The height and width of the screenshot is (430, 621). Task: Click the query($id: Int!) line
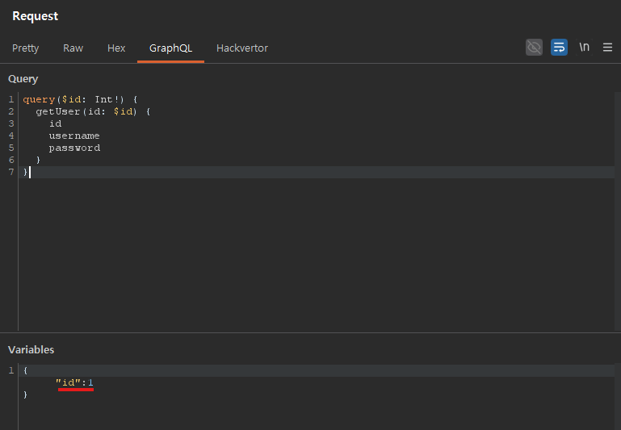pos(80,99)
